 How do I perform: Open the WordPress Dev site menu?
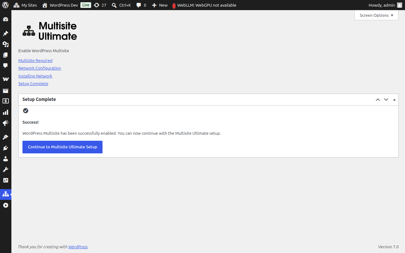[x=60, y=5]
